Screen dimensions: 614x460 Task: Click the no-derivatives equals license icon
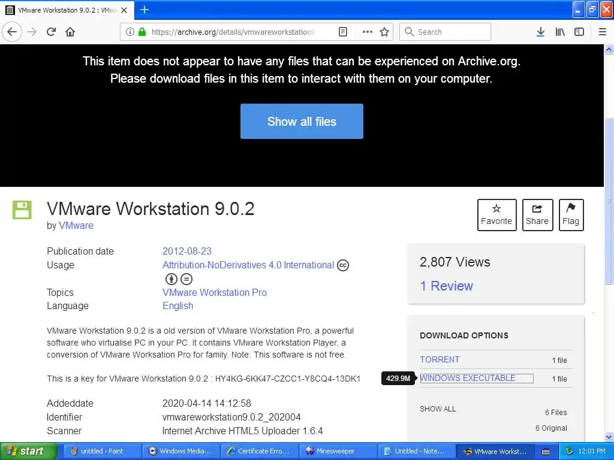[x=186, y=279]
